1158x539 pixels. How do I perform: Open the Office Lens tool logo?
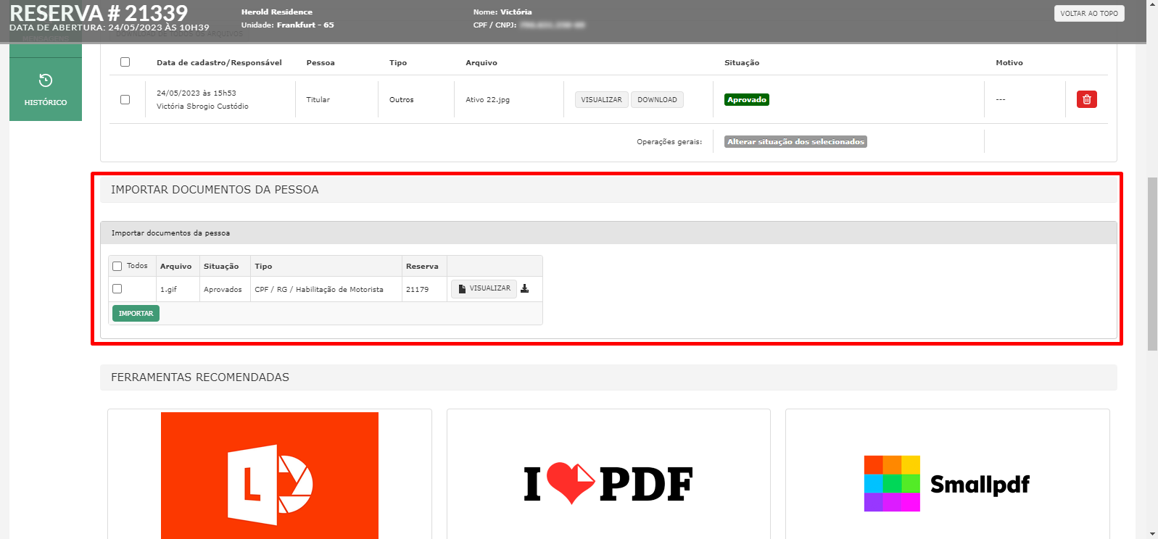pyautogui.click(x=270, y=475)
